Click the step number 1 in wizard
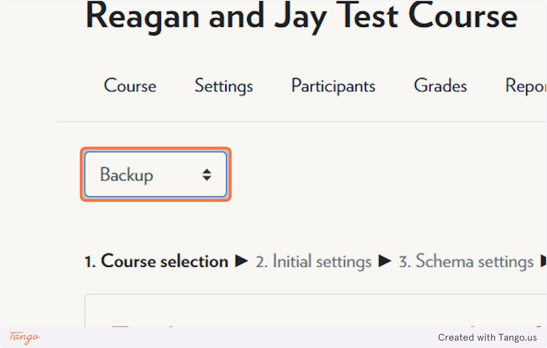 point(89,261)
